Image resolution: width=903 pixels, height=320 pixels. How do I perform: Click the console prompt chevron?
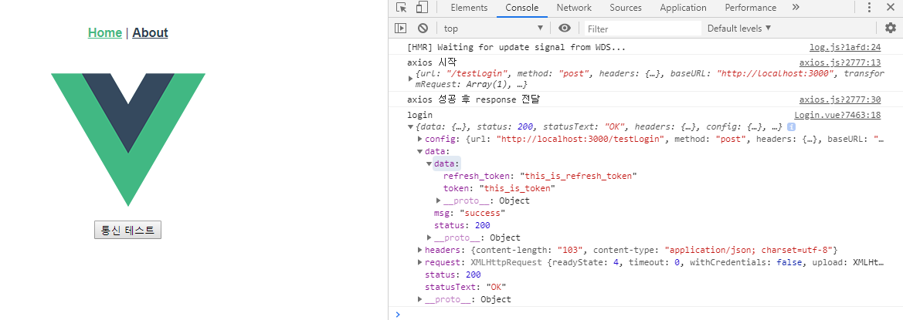[x=397, y=314]
